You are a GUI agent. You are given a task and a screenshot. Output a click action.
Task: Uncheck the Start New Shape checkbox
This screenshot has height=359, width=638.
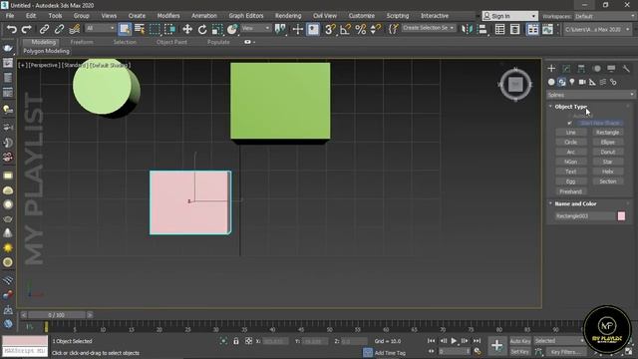(x=570, y=123)
